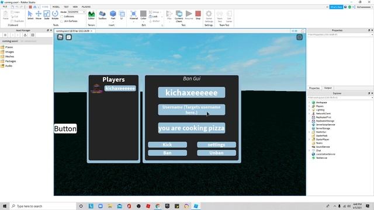Toggle grid view in Asset Manager
374x210 pixels.
(33, 35)
